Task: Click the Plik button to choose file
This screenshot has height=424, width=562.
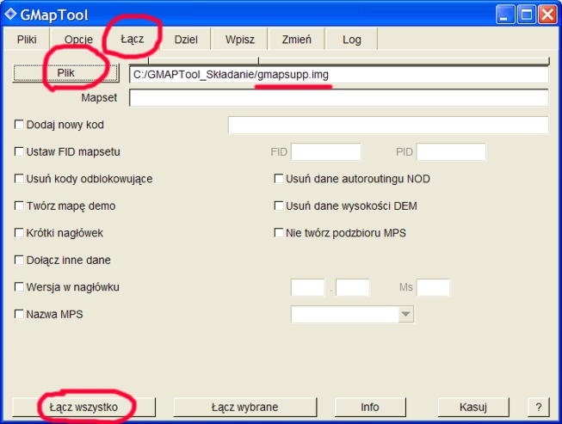Action: point(66,74)
